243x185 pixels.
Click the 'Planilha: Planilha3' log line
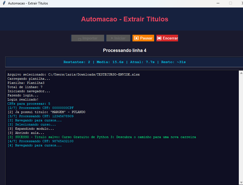tap(26, 83)
